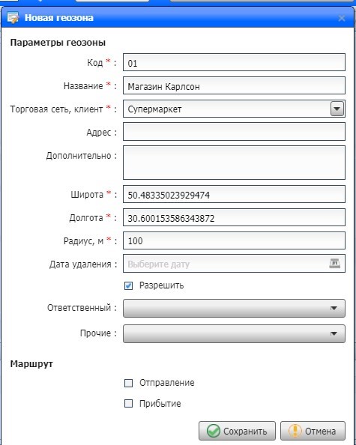Screen dimensions: 356x445
Task: Click the Выберите дату date field
Action: click(x=226, y=264)
